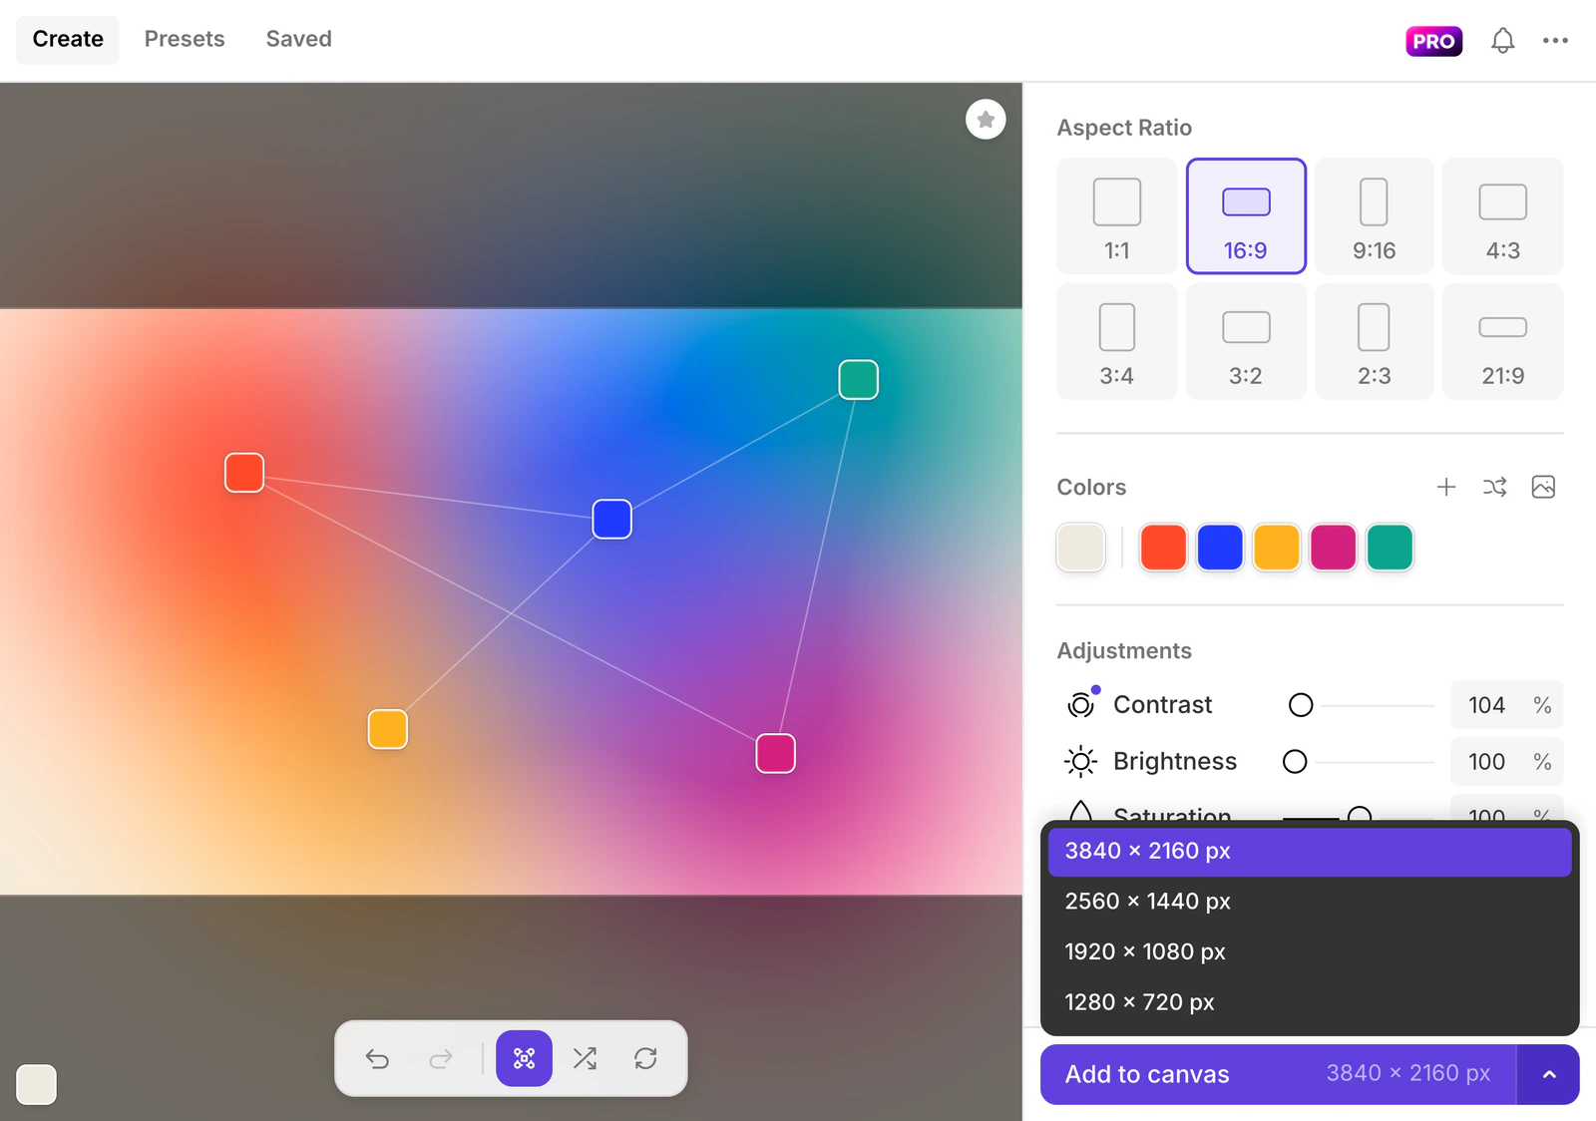Select the 1:1 aspect ratio
This screenshot has height=1121, width=1596.
[1117, 216]
